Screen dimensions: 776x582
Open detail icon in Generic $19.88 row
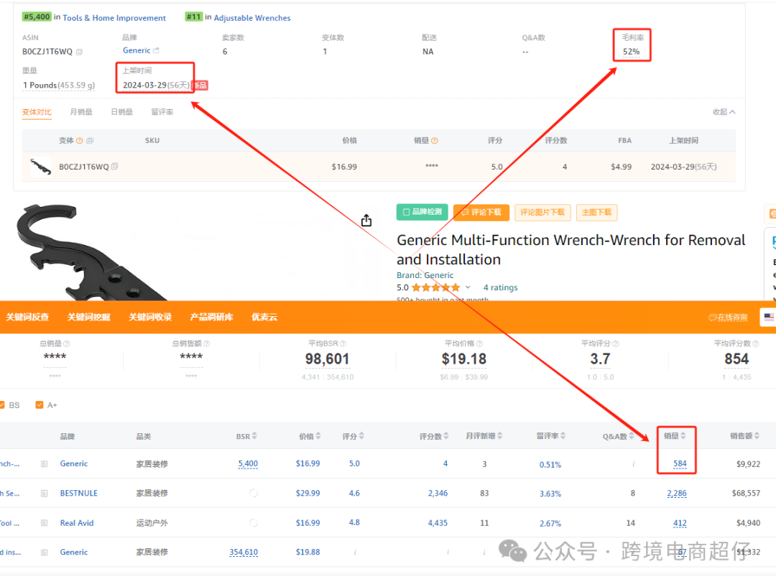[44, 553]
